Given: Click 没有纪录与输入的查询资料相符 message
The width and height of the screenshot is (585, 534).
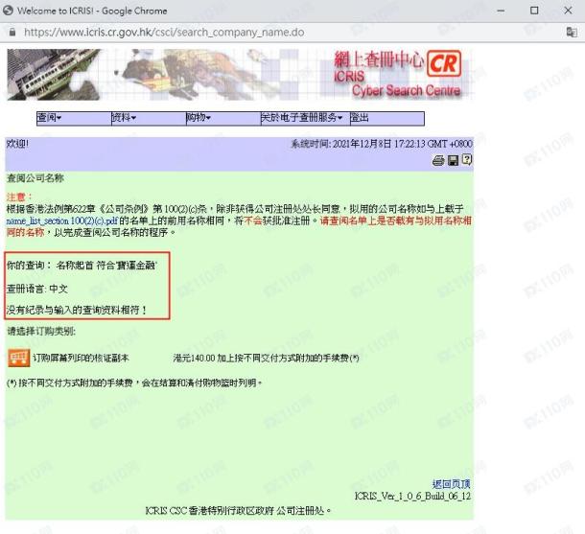Looking at the screenshot, I should tap(77, 310).
